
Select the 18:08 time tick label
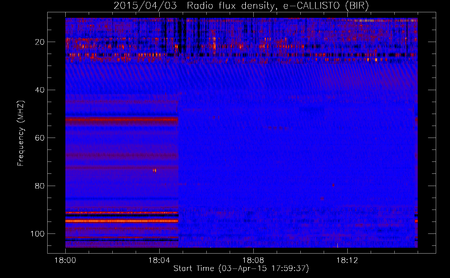point(253,260)
